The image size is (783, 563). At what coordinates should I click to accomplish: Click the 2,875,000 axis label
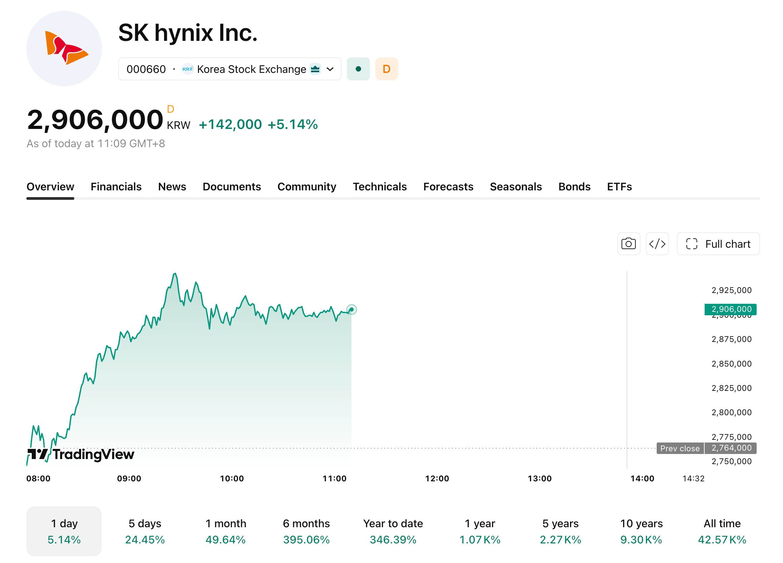pos(732,340)
